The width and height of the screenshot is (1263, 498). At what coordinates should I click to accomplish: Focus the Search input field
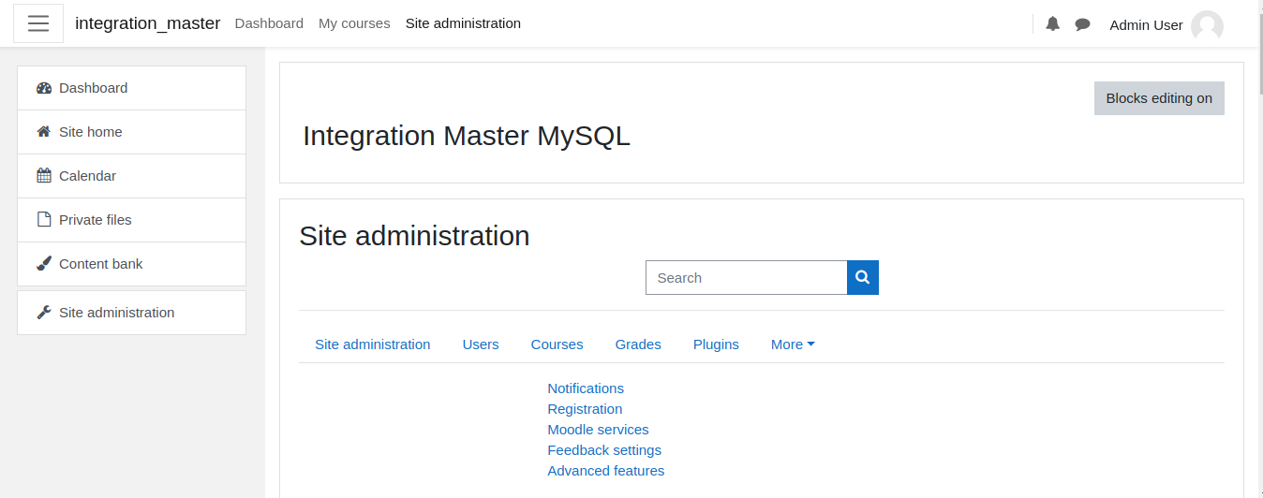pos(747,277)
